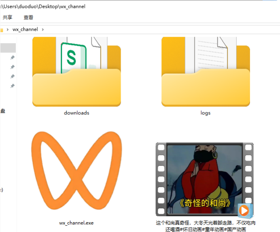Select the 奇怪的和尚 video thumbnail

pos(204,180)
